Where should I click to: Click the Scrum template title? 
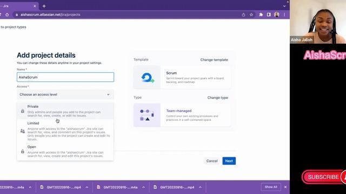pyautogui.click(x=171, y=73)
